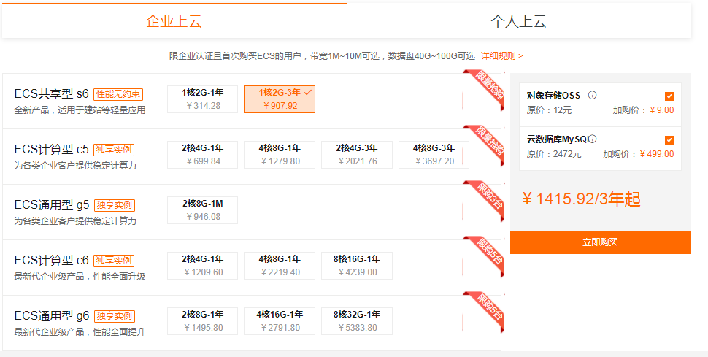Click the 加购价 ¥499.00 MySQL price
The width and height of the screenshot is (708, 357).
tap(638, 154)
